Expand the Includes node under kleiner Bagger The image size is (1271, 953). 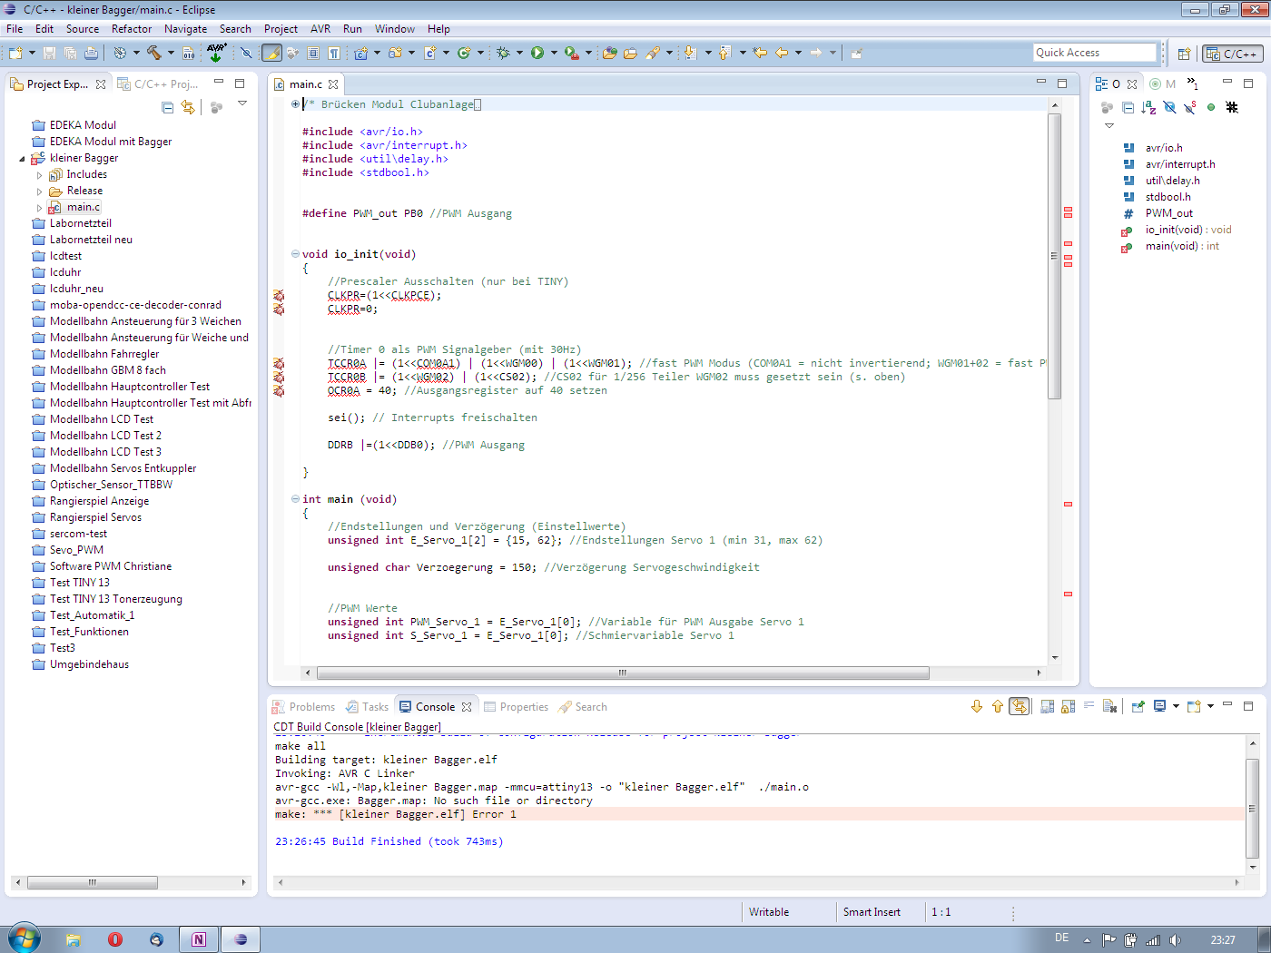tap(39, 175)
